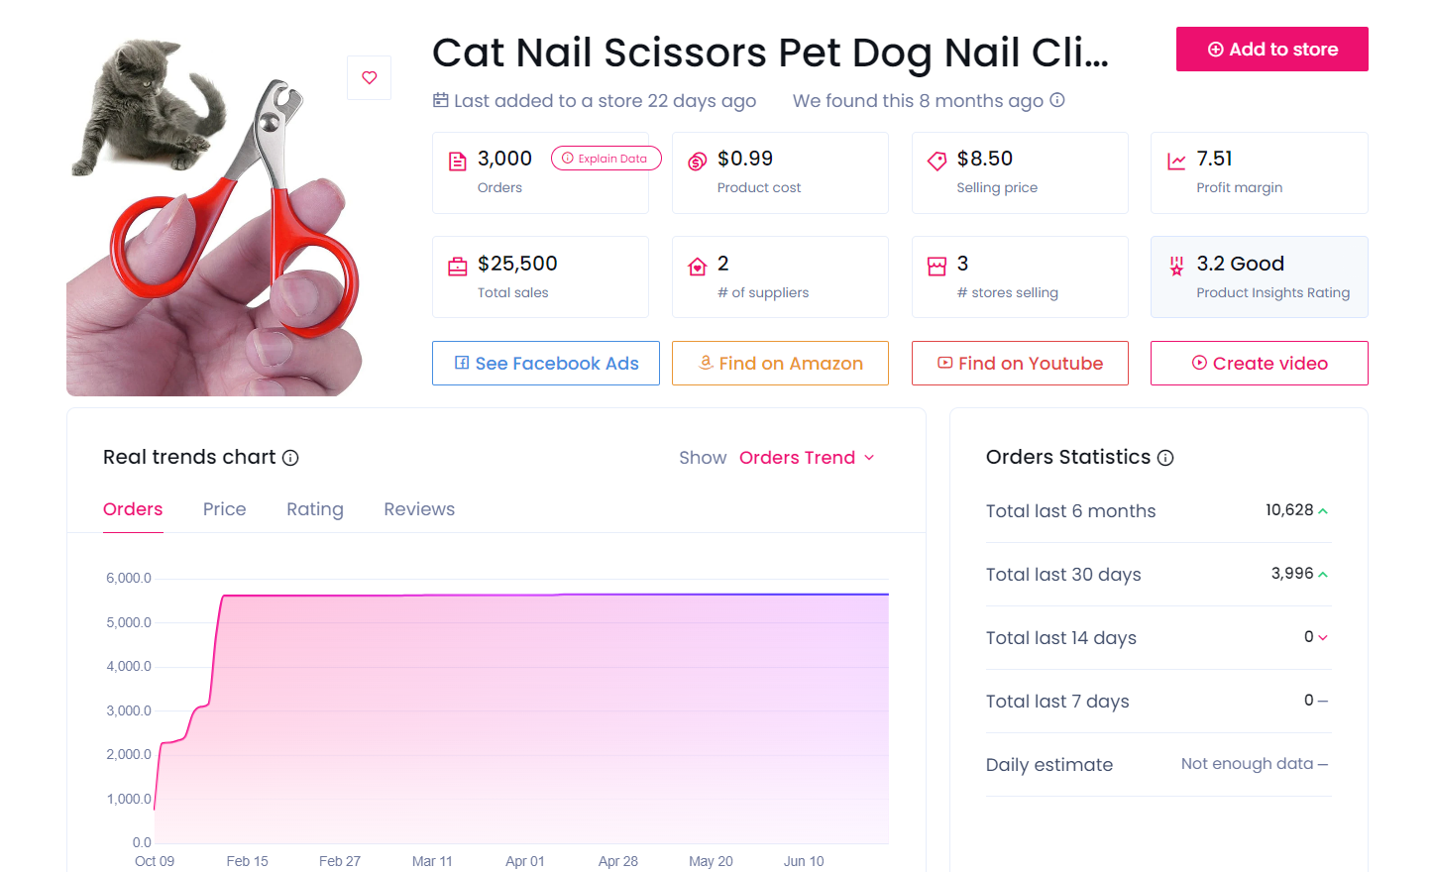Click the arrow beside Total last 14 days
Image resolution: width=1433 pixels, height=872 pixels.
[x=1323, y=637]
